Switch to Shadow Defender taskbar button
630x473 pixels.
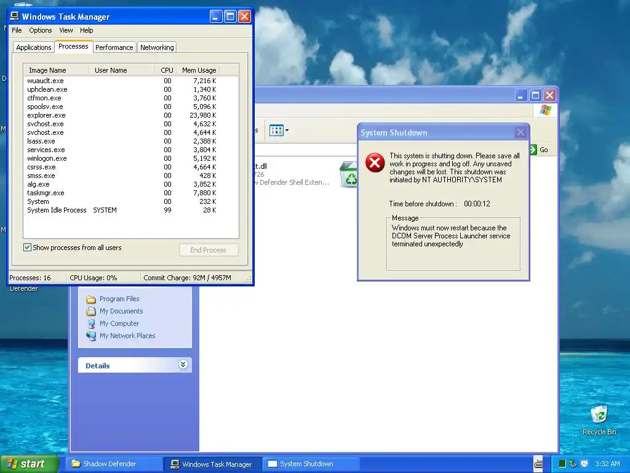[115, 464]
